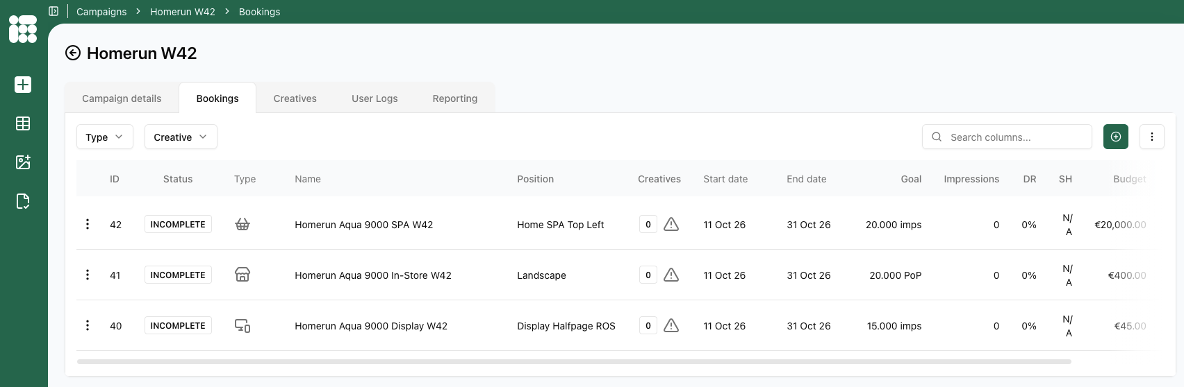Viewport: 1184px width, 387px height.
Task: Click Campaigns in the breadcrumb
Action: point(101,12)
